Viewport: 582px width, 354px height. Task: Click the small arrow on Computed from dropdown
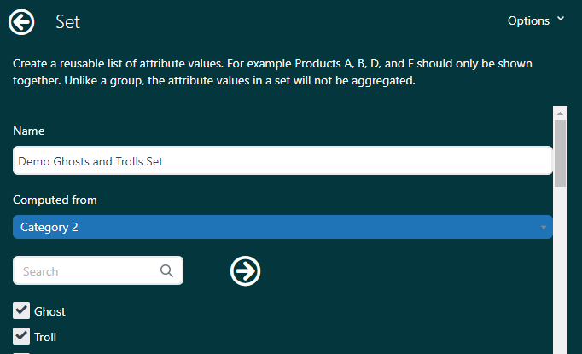[544, 228]
